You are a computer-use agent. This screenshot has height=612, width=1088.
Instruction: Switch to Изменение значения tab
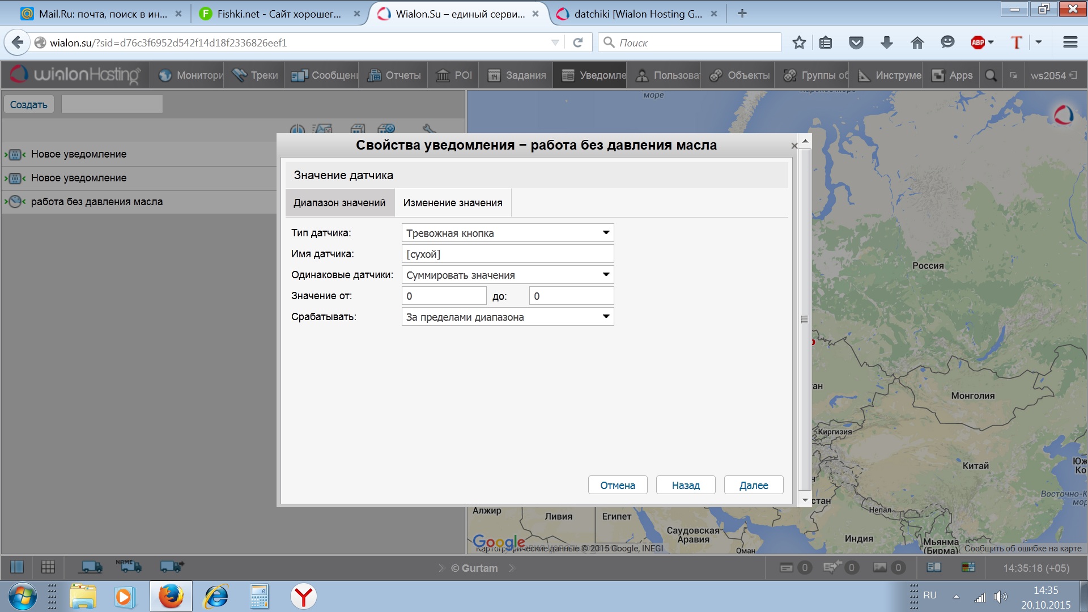click(453, 203)
